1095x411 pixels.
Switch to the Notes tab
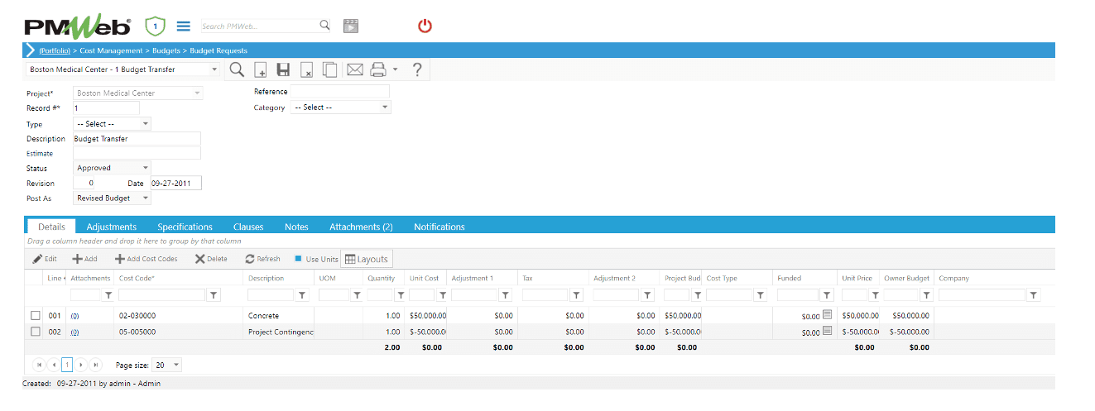click(x=296, y=227)
